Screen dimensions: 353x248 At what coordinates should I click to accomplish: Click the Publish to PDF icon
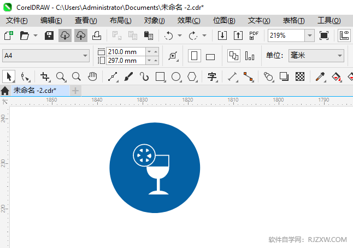click(x=254, y=36)
